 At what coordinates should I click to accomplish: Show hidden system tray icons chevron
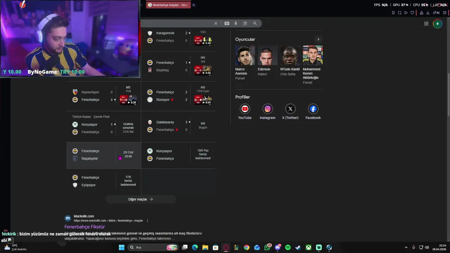pyautogui.click(x=406, y=247)
